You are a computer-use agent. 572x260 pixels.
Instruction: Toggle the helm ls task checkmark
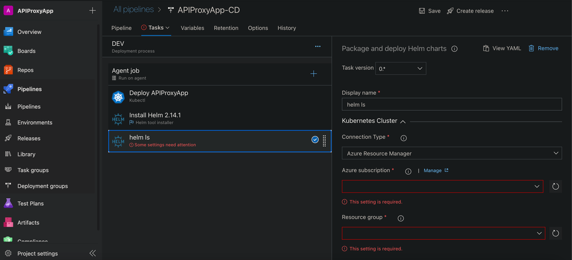[x=315, y=139]
